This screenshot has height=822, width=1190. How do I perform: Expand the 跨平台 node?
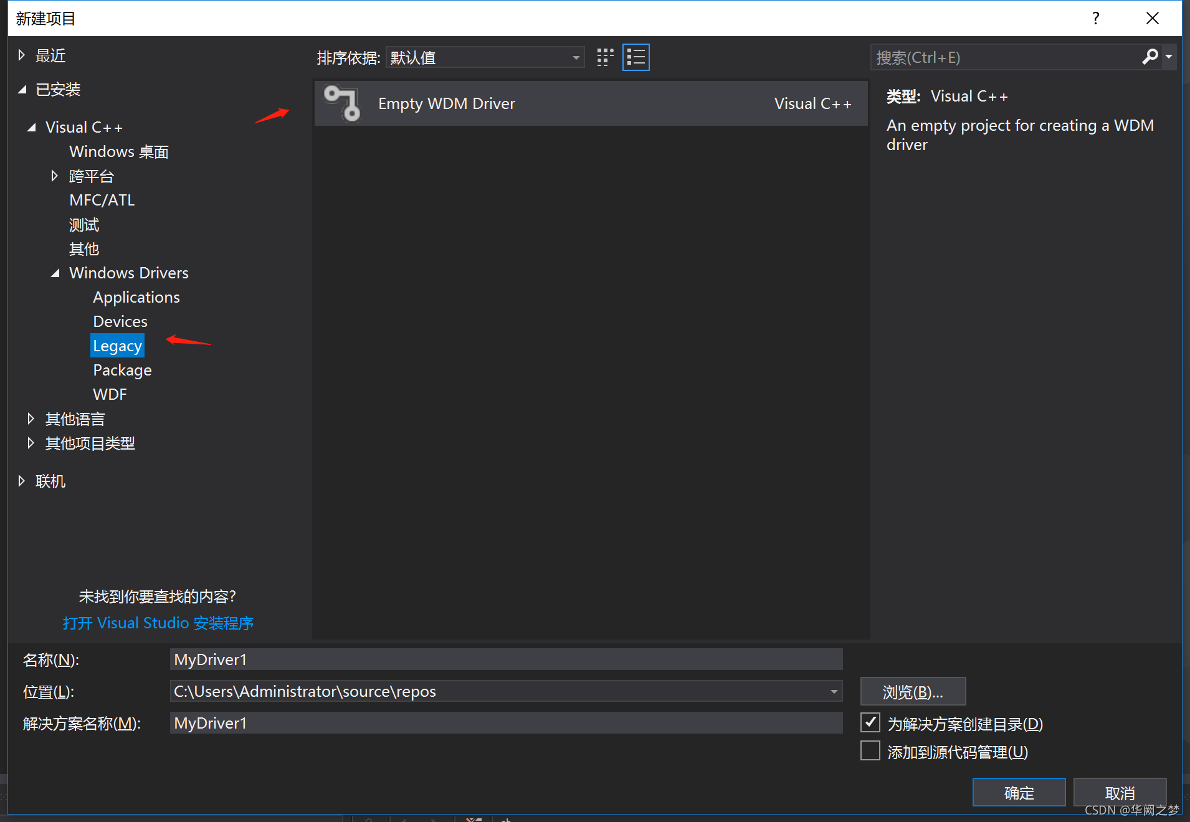tap(55, 176)
